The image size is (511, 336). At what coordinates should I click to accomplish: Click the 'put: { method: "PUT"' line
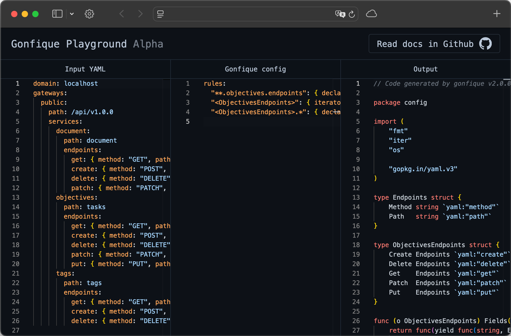(121, 264)
